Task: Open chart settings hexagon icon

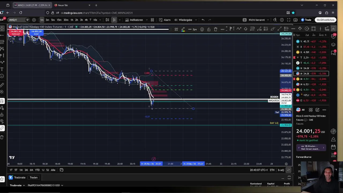Action: (x=282, y=20)
